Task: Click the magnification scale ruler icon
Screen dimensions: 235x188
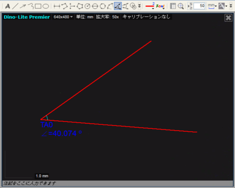Action: pos(190,6)
